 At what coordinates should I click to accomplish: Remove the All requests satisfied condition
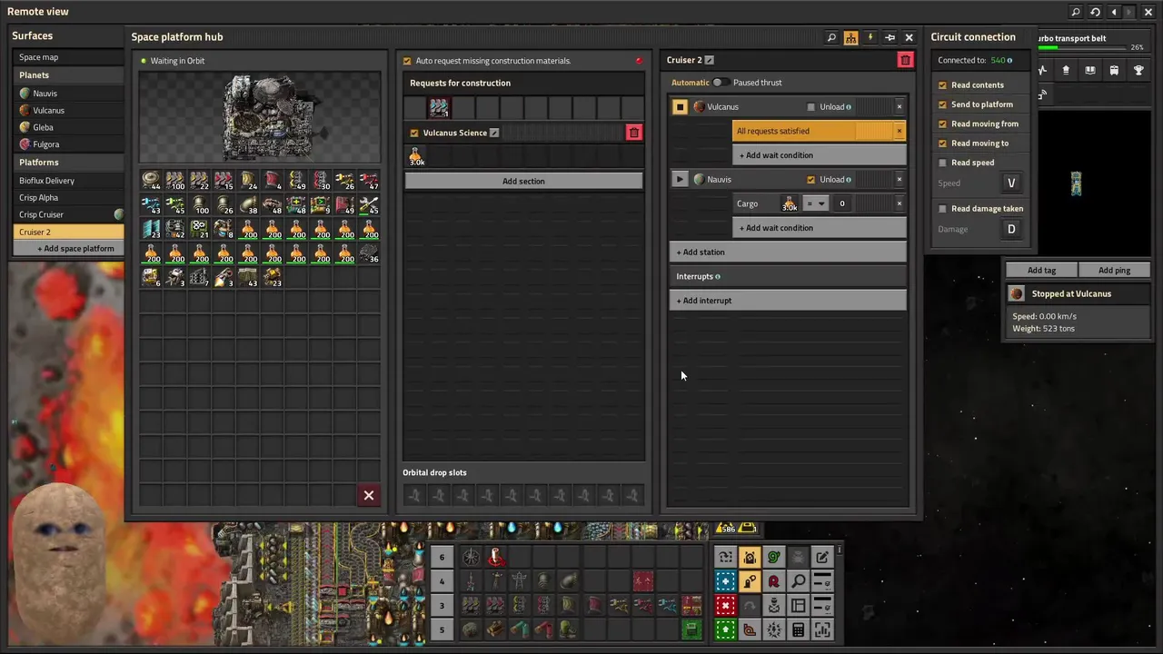[900, 131]
